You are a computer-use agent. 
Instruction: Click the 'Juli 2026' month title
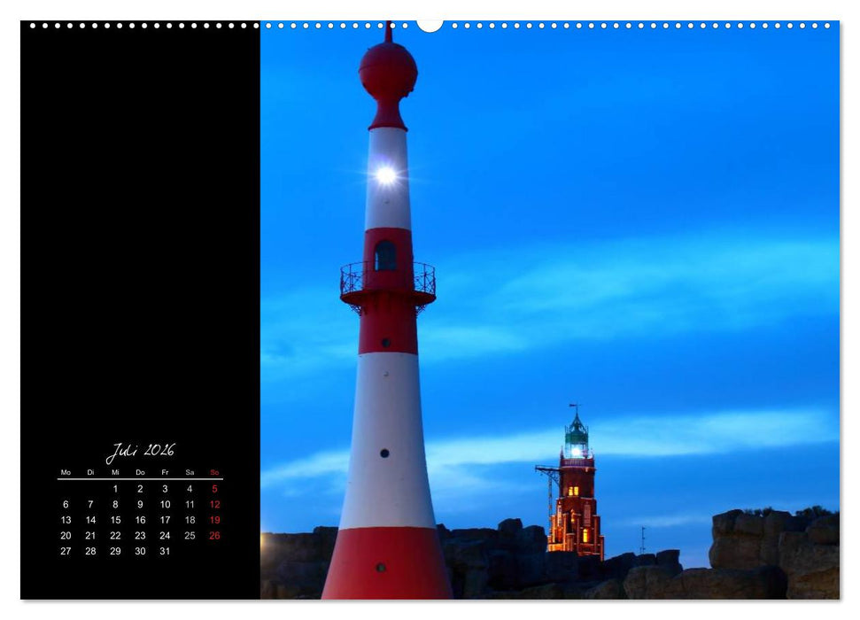[142, 450]
